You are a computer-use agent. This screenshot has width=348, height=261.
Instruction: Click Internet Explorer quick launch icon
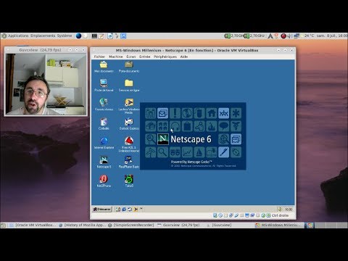click(124, 209)
